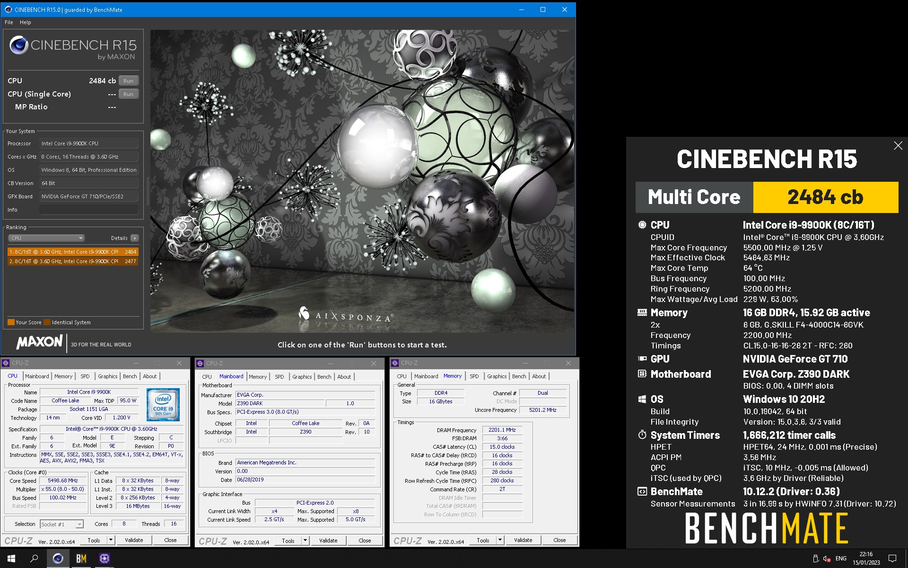Click the Core Speed value 5498.68 MHz
Screen dimensions: 908x568
[x=63, y=480]
